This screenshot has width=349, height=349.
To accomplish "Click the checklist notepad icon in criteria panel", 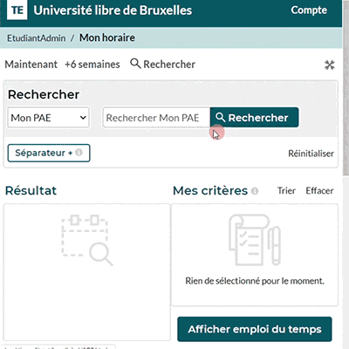I will tap(255, 240).
